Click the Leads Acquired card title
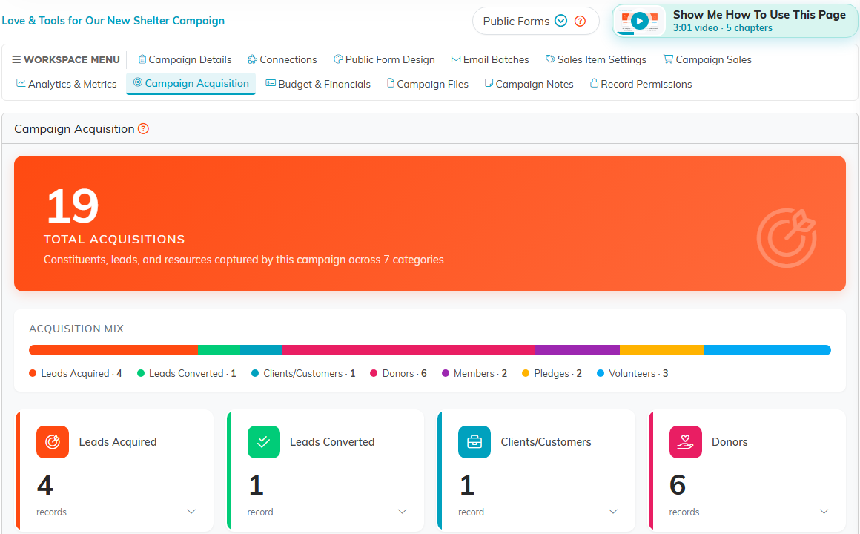Viewport: 860px width, 534px height. coord(118,442)
